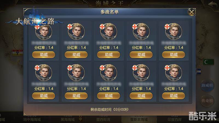219x123 pixels.
Task: Tap 助威 for fifth bottom-row player
Action: pyautogui.click(x=174, y=96)
